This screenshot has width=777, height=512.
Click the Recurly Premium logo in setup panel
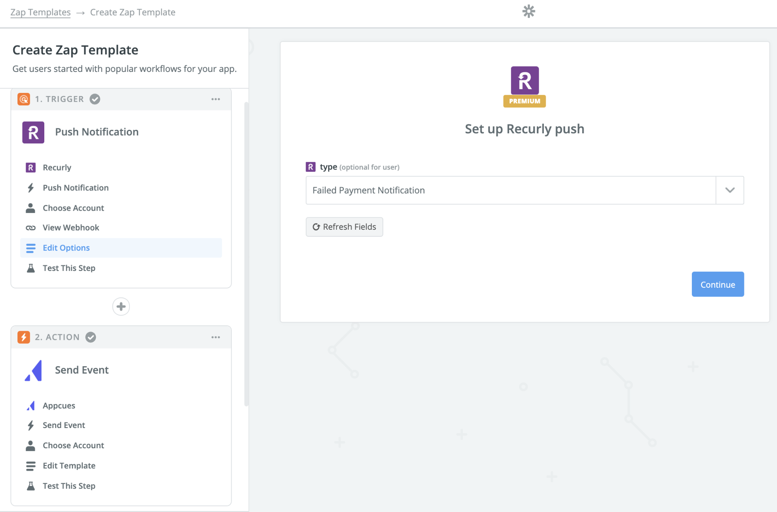525,81
